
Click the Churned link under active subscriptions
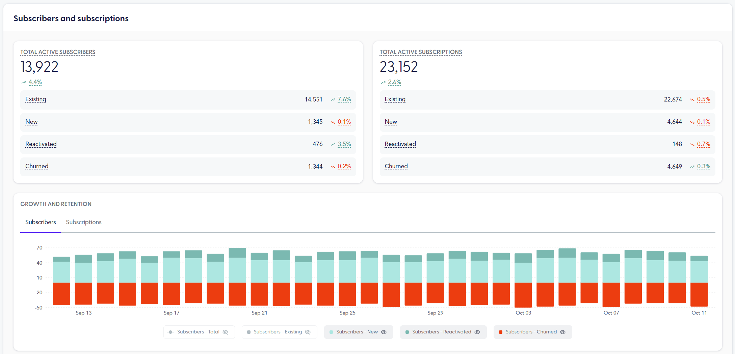click(x=396, y=166)
